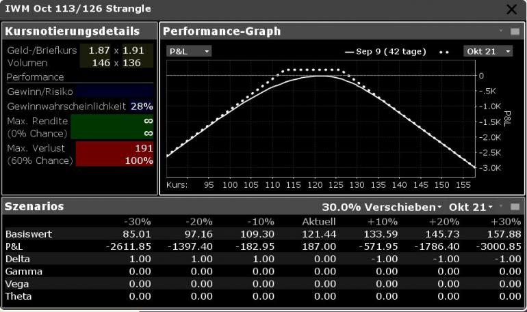
Task: Select the +30% scenario column header
Action: point(506,221)
